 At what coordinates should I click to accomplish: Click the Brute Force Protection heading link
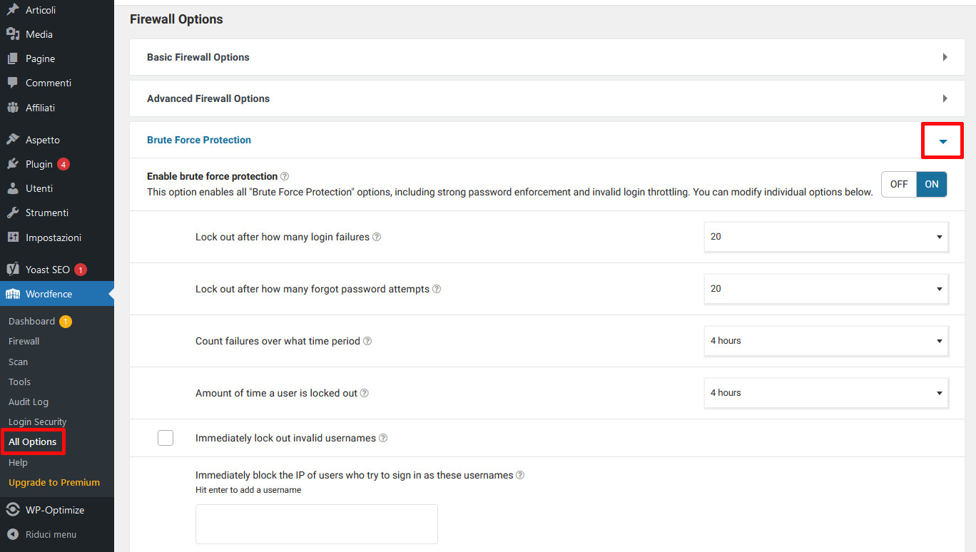[199, 140]
